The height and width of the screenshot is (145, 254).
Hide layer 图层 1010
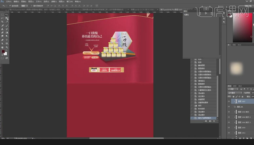pyautogui.click(x=229, y=128)
